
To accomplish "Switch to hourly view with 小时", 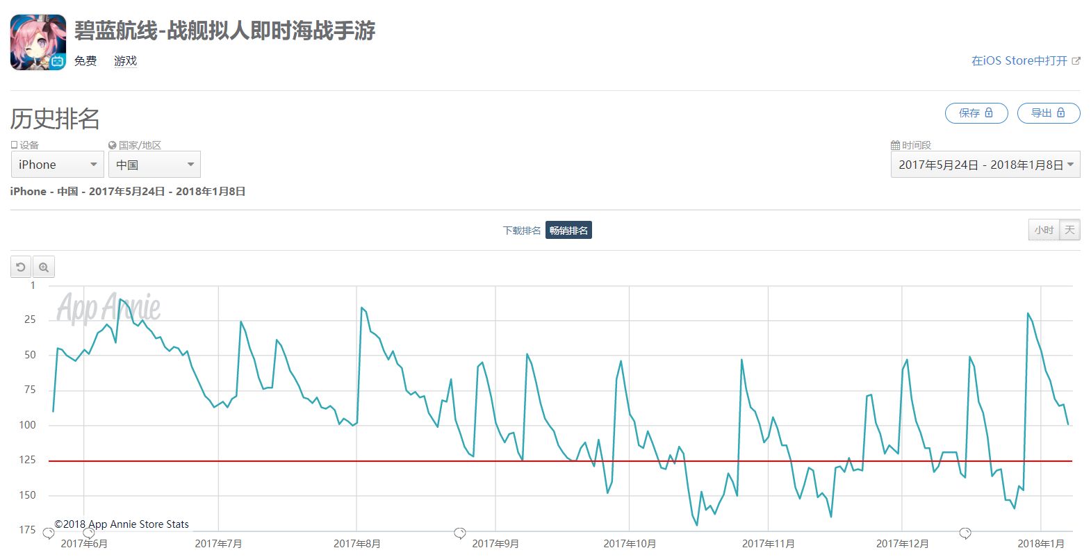I will tap(1044, 230).
